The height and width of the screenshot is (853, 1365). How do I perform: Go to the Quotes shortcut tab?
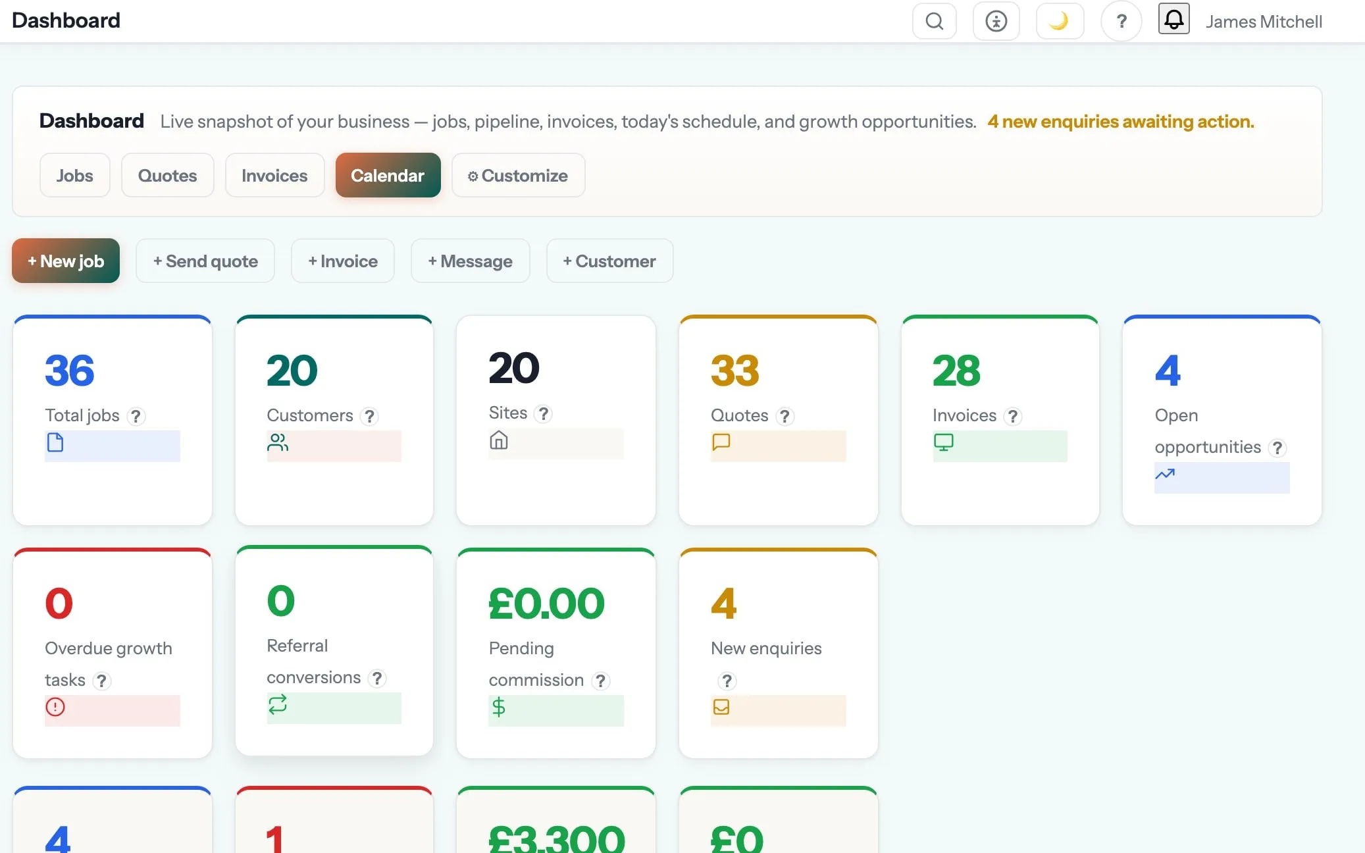click(x=167, y=175)
